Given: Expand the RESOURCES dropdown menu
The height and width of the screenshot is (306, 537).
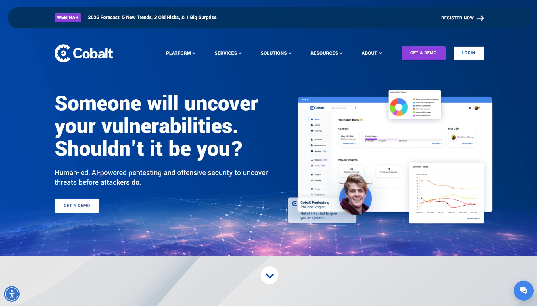Looking at the screenshot, I should click(x=326, y=53).
